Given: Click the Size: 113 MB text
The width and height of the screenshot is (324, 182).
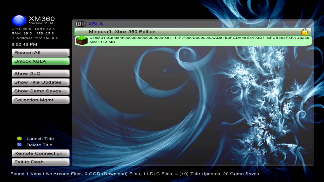Looking at the screenshot, I should (102, 42).
